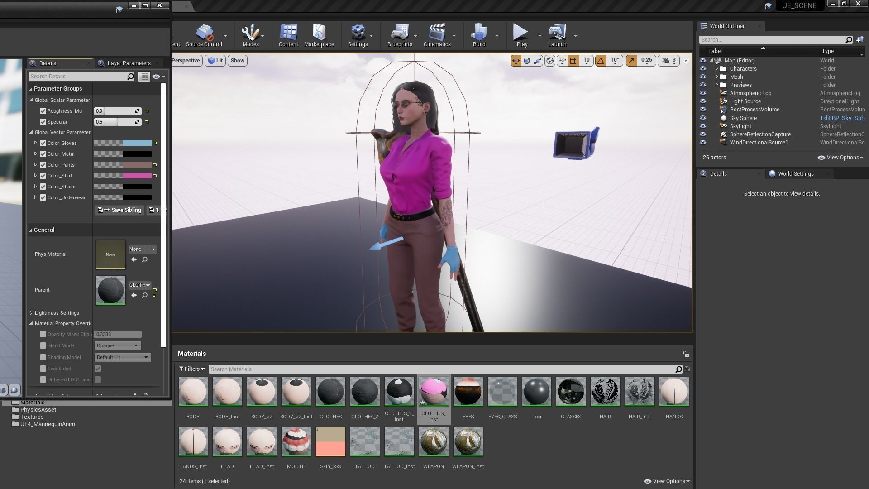
Task: Uncheck the Specular parameter checkbox
Action: click(x=43, y=122)
